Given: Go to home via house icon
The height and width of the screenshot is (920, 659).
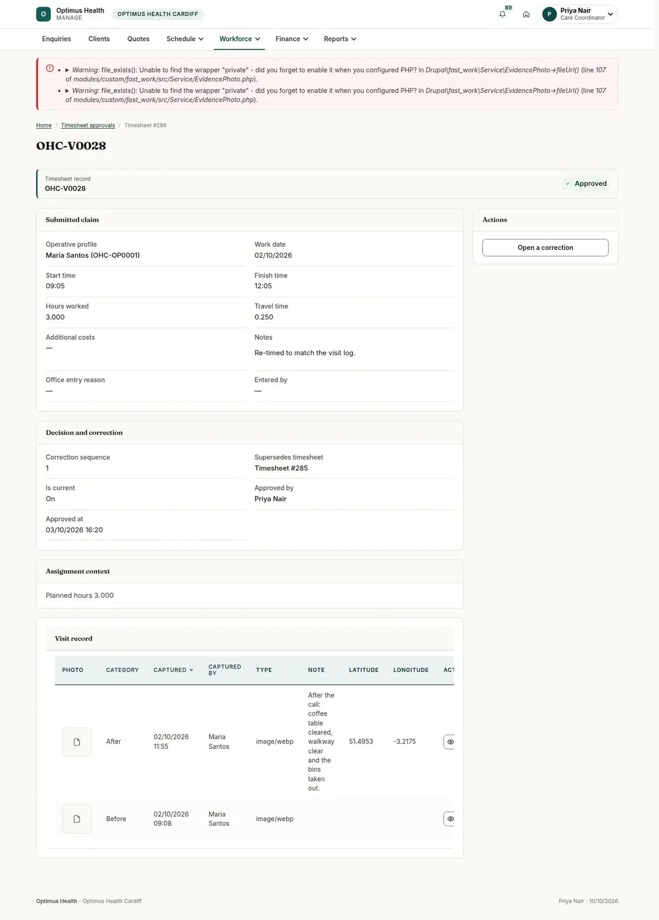Looking at the screenshot, I should click(526, 14).
